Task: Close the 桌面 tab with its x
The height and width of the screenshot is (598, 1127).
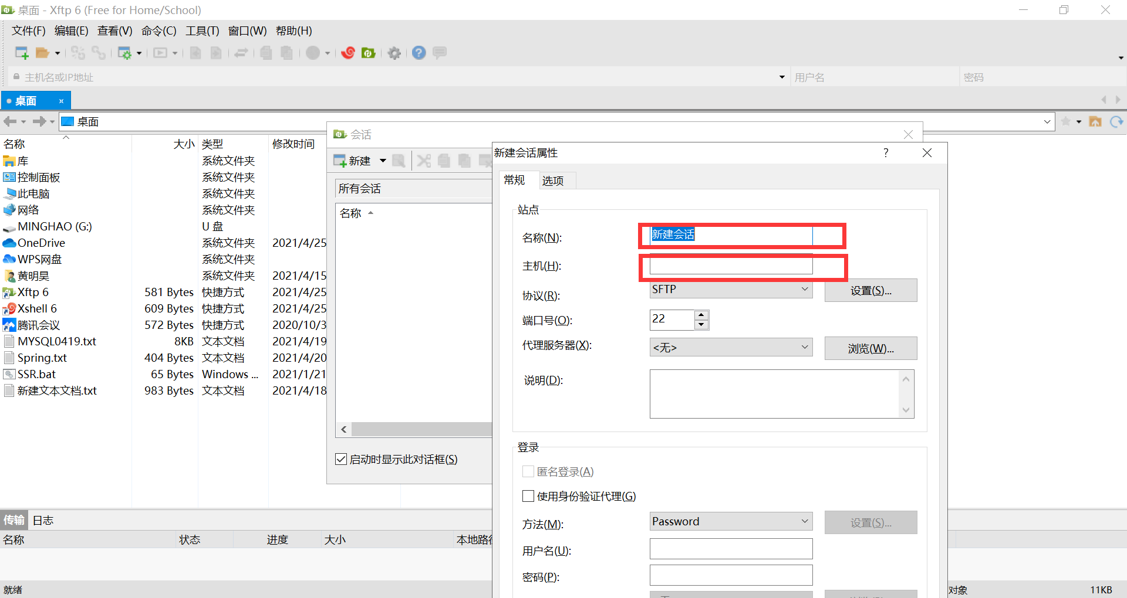Action: pos(61,101)
